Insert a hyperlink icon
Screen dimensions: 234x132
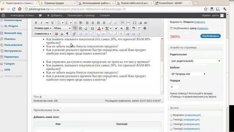coord(110,23)
